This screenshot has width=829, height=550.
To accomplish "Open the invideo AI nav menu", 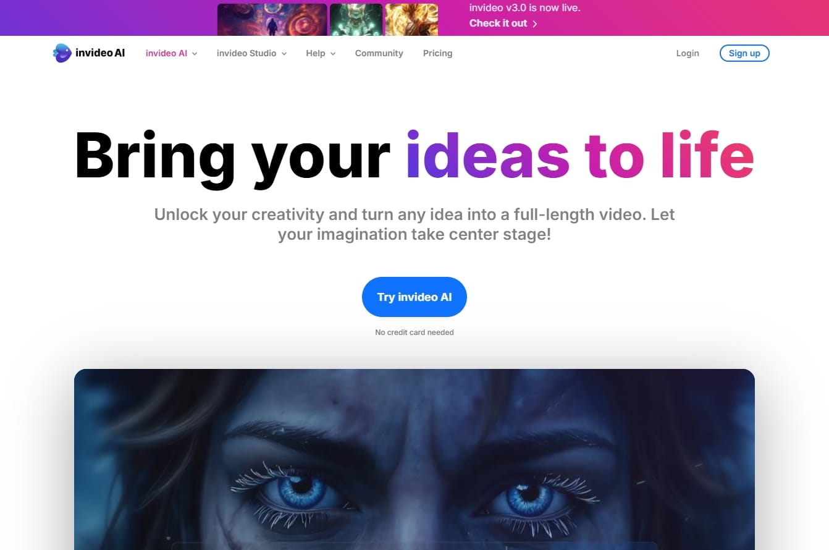I will pos(171,53).
